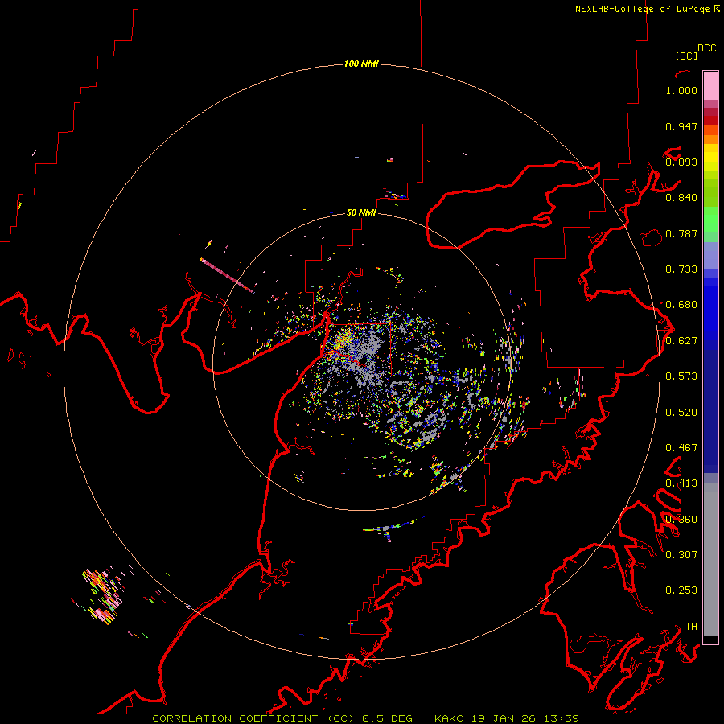This screenshot has height=724, width=724.
Task: Click the 0.893 legend value
Action: coord(681,162)
